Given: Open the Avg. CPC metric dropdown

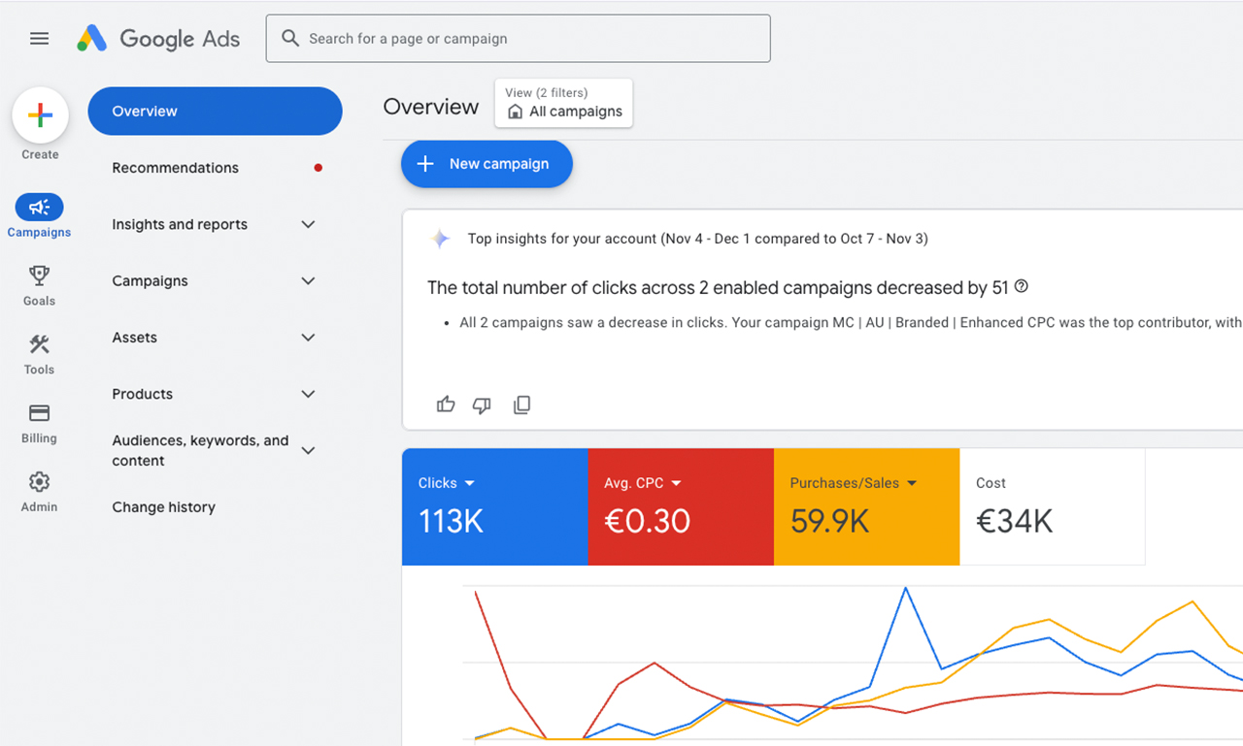Looking at the screenshot, I should tap(676, 483).
